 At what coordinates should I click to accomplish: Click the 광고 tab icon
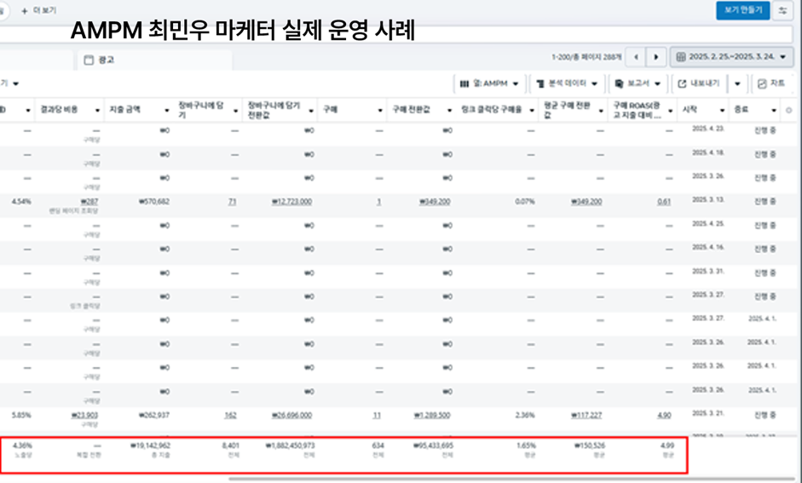(89, 60)
